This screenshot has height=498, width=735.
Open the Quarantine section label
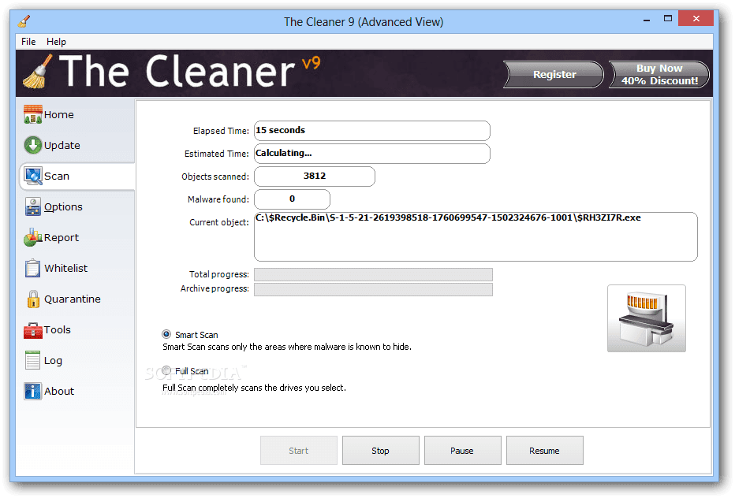tap(73, 299)
